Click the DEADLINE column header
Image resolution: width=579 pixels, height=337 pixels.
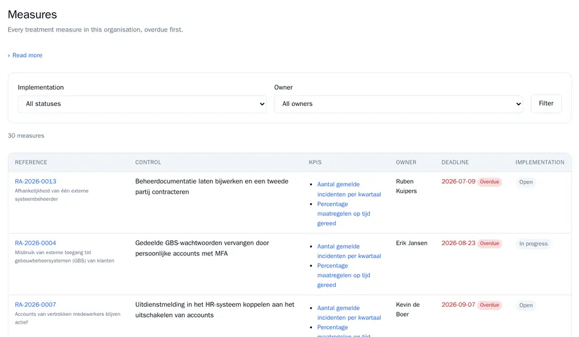click(455, 162)
